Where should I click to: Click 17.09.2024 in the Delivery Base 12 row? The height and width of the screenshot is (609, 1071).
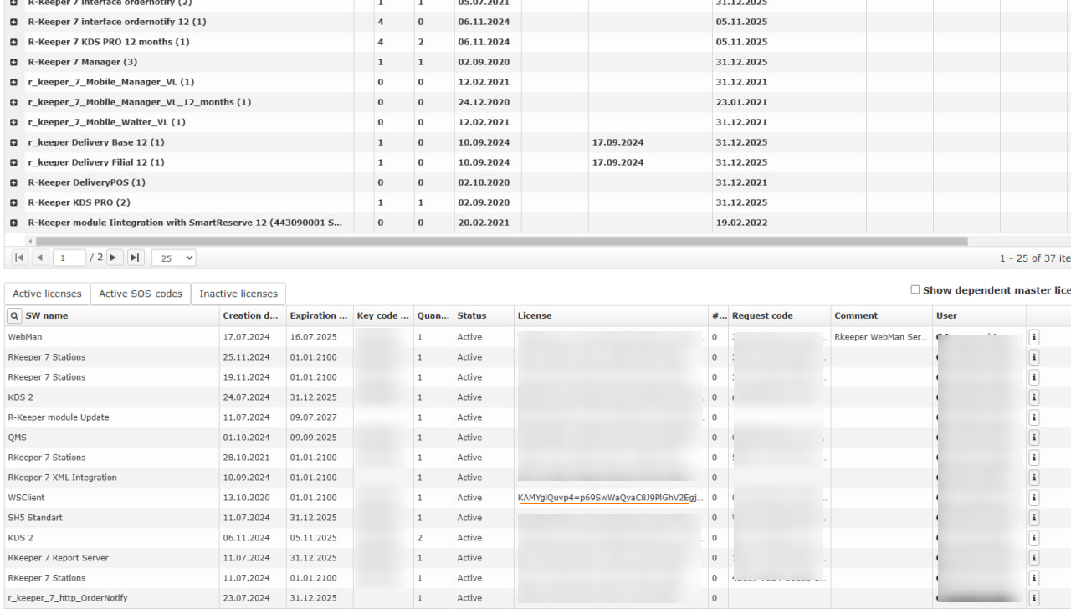point(617,142)
